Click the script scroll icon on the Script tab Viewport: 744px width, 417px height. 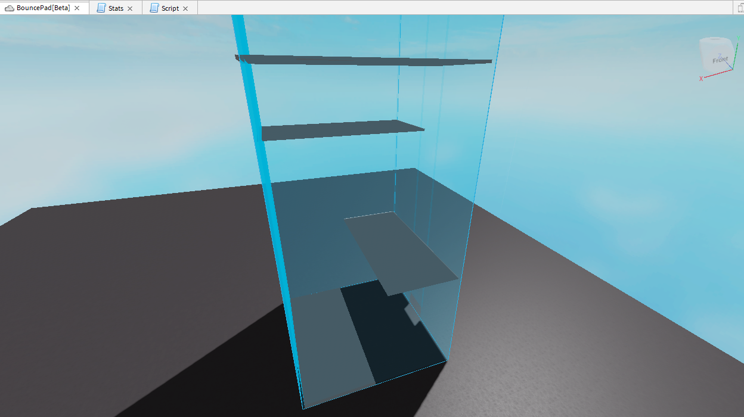(154, 8)
